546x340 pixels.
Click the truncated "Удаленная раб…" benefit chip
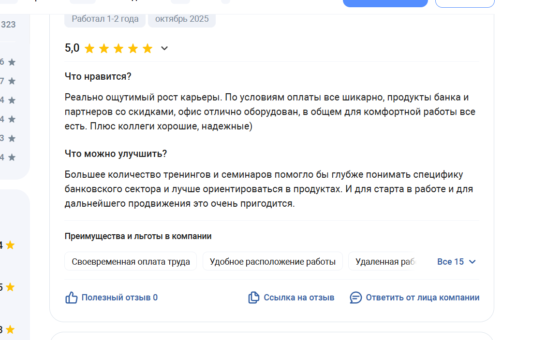(385, 262)
